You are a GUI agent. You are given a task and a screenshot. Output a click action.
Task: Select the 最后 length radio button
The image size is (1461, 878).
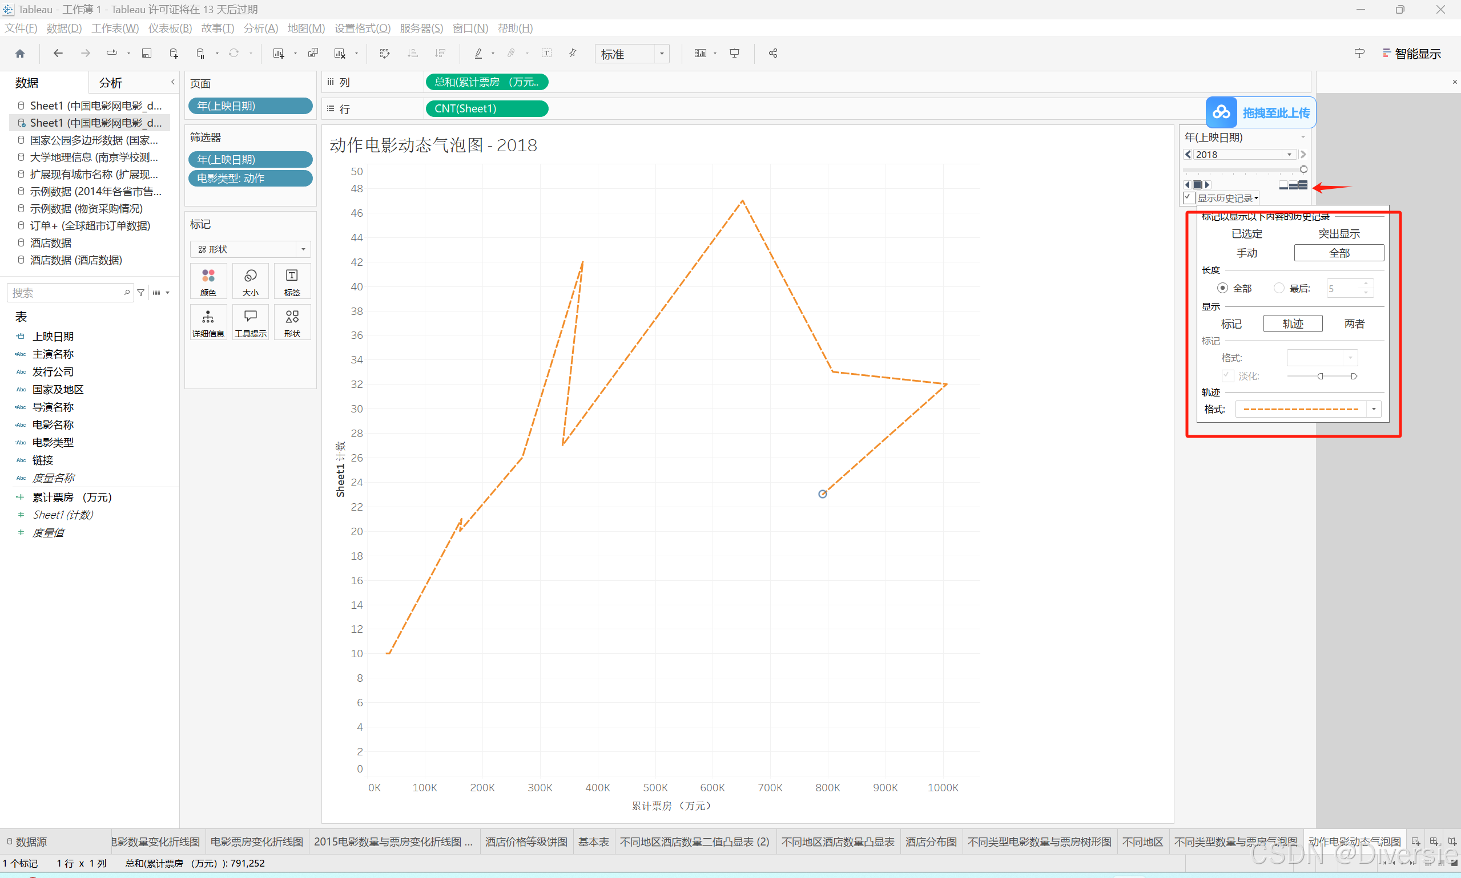tap(1279, 288)
